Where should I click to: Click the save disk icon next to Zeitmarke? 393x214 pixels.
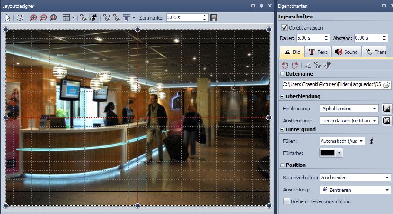(214, 18)
